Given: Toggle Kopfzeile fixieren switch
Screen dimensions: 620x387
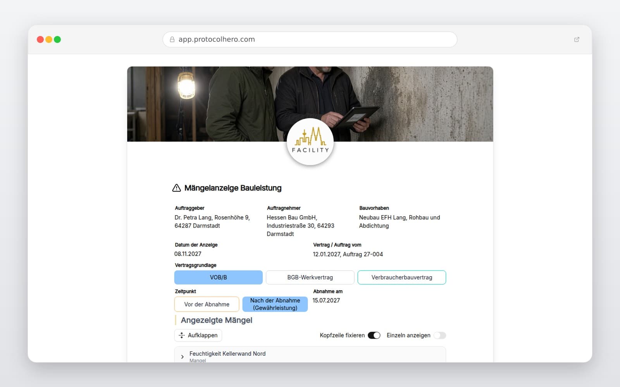Looking at the screenshot, I should point(374,336).
